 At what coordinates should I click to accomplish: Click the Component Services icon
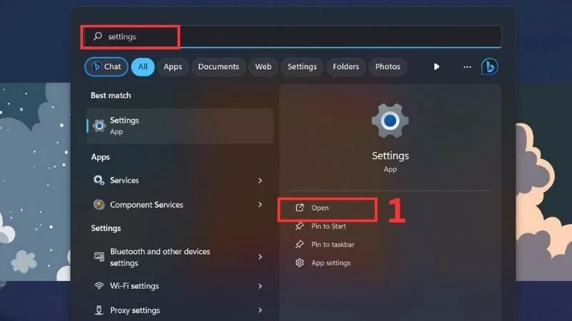99,205
